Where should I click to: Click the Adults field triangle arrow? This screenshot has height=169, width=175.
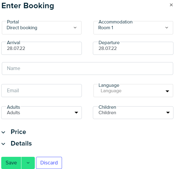pos(76,113)
